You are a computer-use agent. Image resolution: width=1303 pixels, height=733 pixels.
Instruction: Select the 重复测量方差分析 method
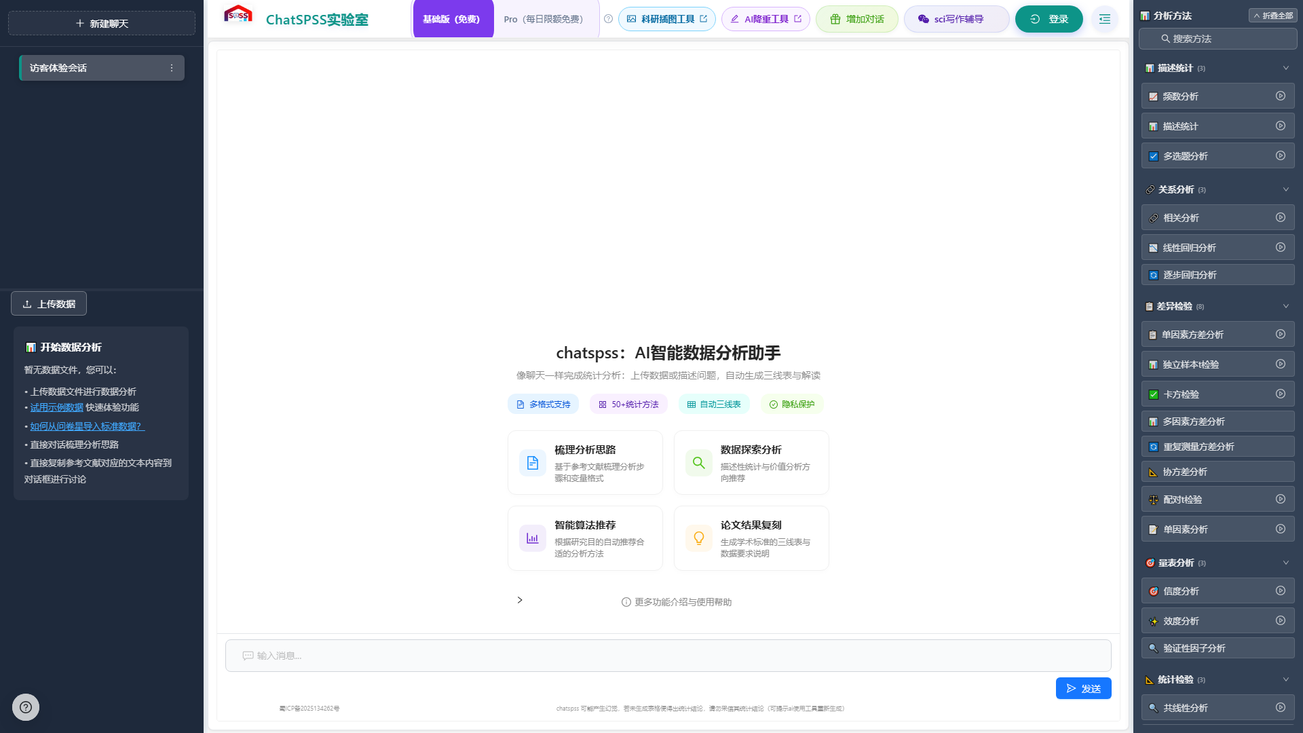(1217, 447)
